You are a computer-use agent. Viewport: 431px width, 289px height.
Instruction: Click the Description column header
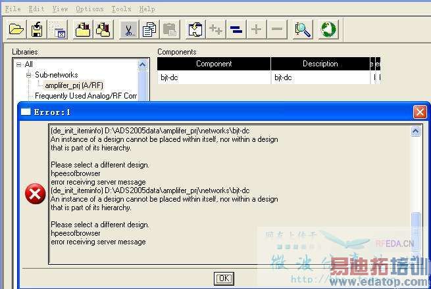click(x=320, y=64)
